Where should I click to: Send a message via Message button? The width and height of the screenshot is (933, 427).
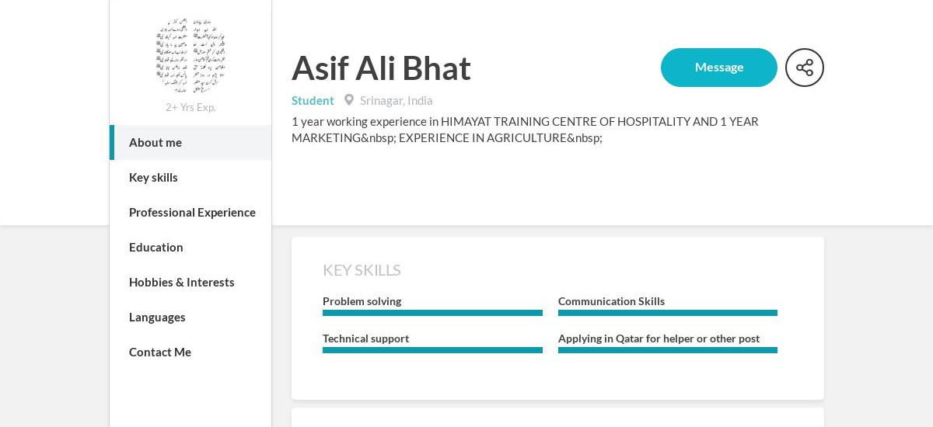pyautogui.click(x=719, y=68)
